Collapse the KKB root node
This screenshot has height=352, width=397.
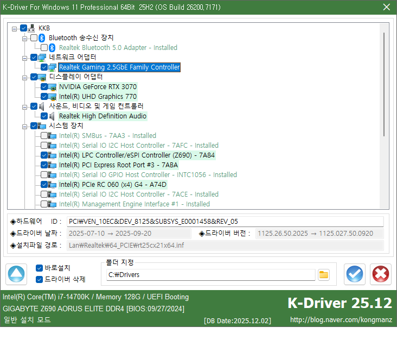point(15,29)
